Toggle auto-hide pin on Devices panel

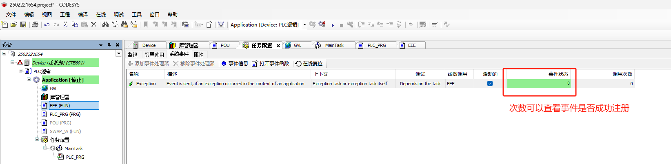click(109, 45)
